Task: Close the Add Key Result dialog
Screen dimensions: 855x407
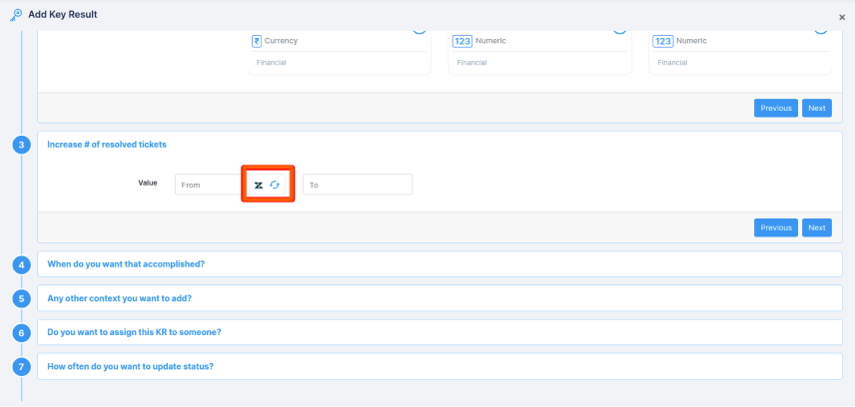Action: pyautogui.click(x=842, y=17)
